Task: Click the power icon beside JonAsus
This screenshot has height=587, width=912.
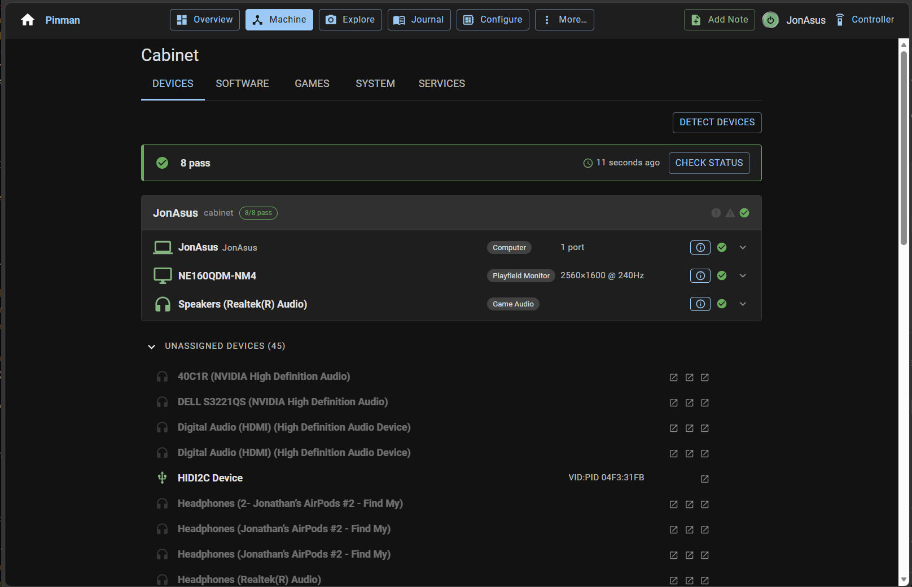Action: tap(770, 20)
